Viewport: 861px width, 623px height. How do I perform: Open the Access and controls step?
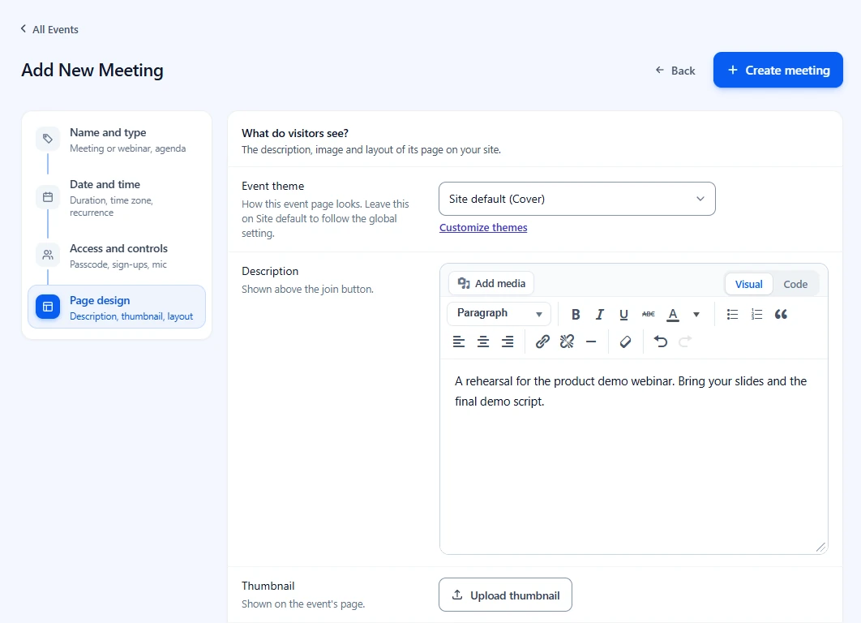click(117, 256)
